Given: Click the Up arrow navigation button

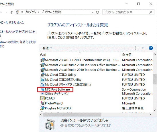Looking at the screenshot, I should tap(12, 12).
